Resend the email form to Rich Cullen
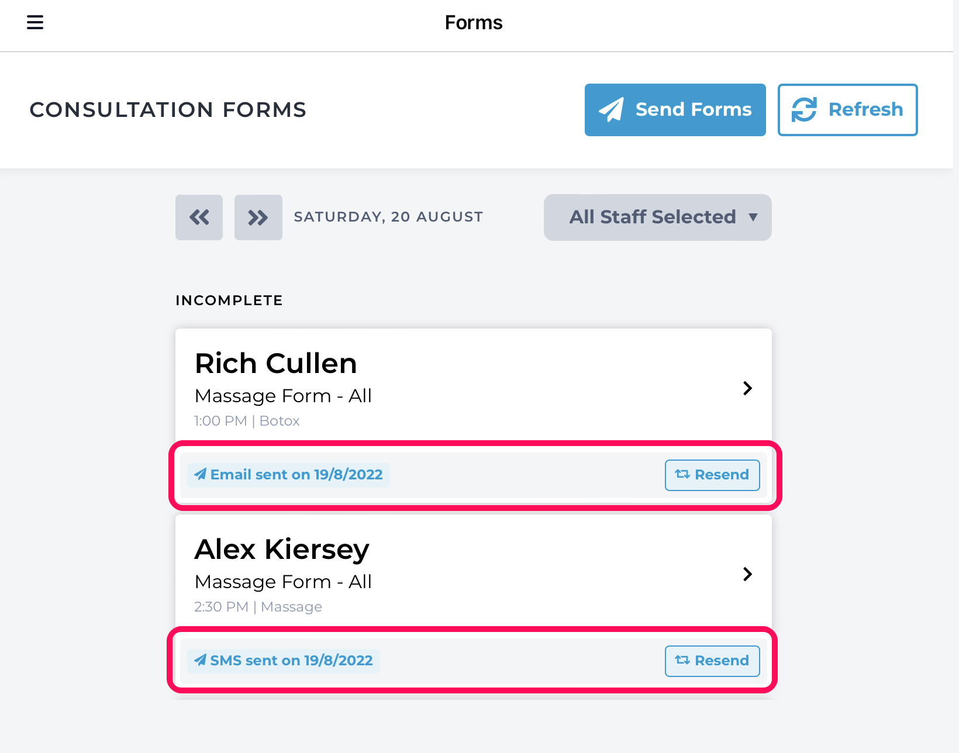 pos(712,475)
